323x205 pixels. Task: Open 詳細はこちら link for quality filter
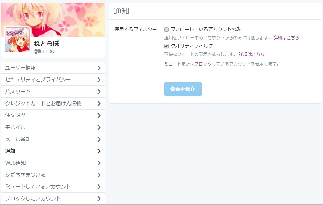tap(252, 54)
